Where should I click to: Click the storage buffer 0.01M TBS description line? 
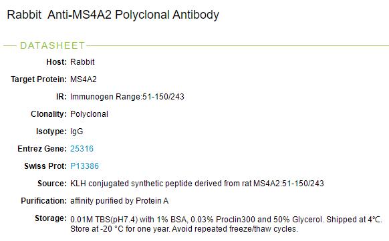tap(226, 220)
